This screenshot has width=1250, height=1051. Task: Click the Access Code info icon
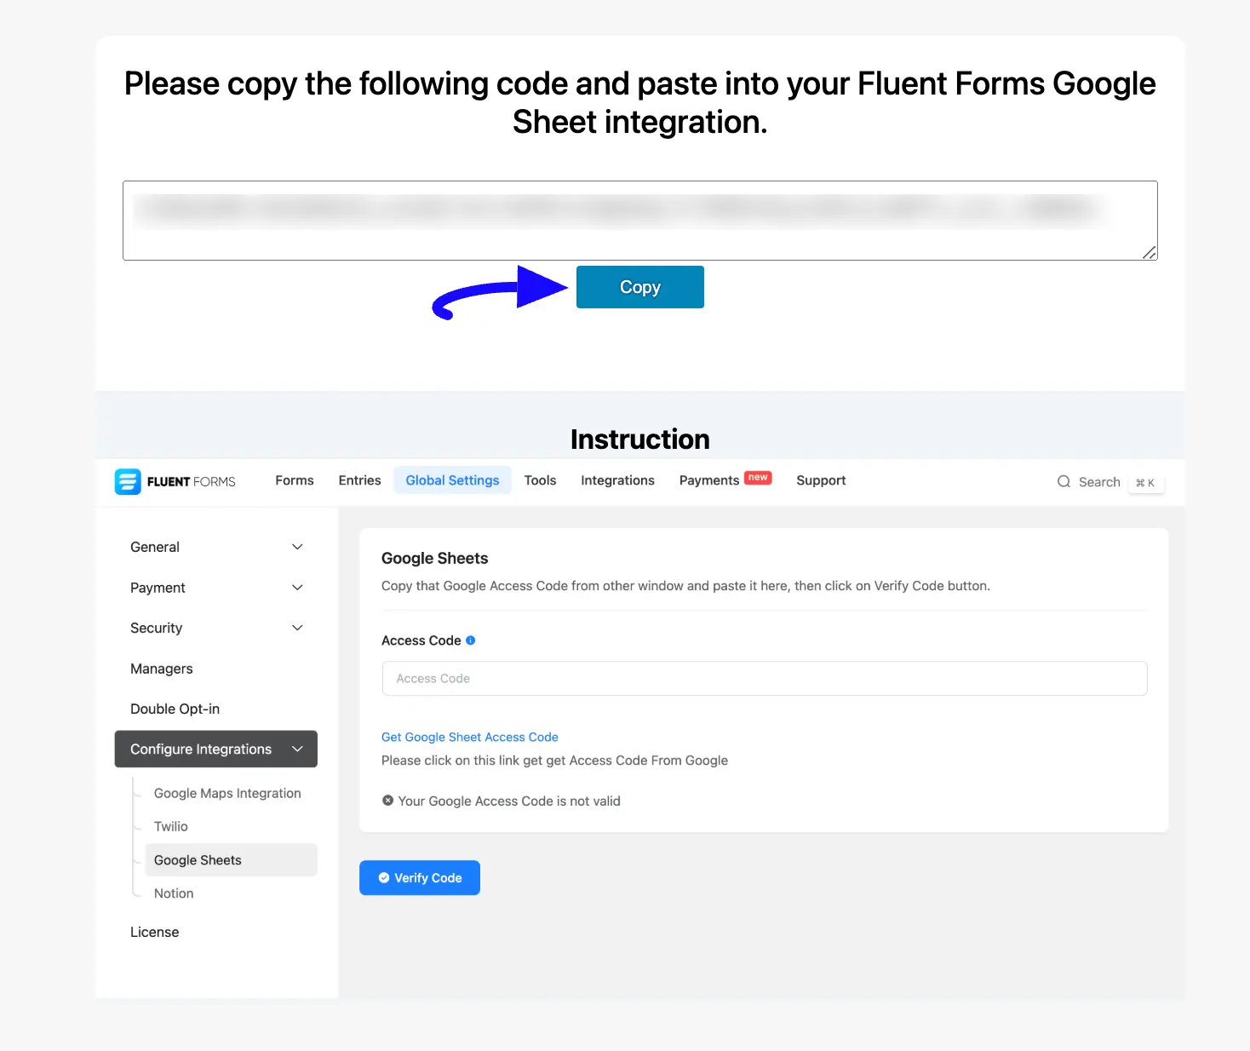(471, 640)
